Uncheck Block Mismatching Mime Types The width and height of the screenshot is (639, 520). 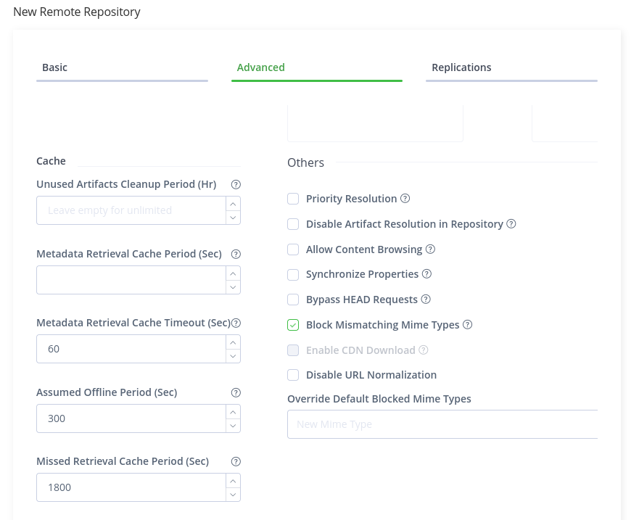coord(293,325)
